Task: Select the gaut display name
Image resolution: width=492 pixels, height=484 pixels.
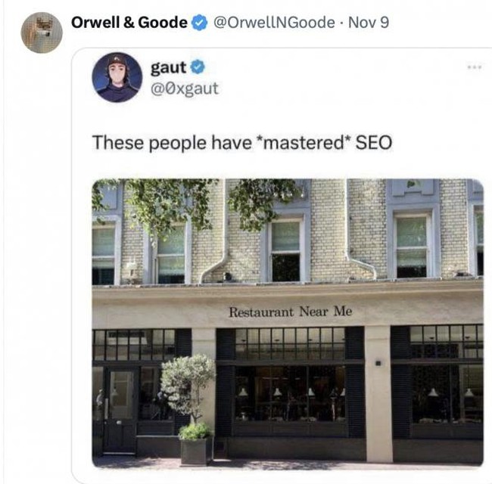Action: (169, 67)
